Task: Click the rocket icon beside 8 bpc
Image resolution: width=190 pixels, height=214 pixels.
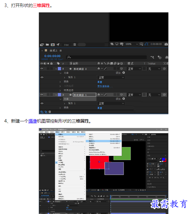Action: [x=58, y=44]
